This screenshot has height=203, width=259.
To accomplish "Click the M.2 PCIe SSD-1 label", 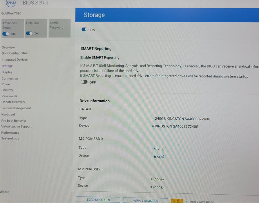I will [x=90, y=169].
